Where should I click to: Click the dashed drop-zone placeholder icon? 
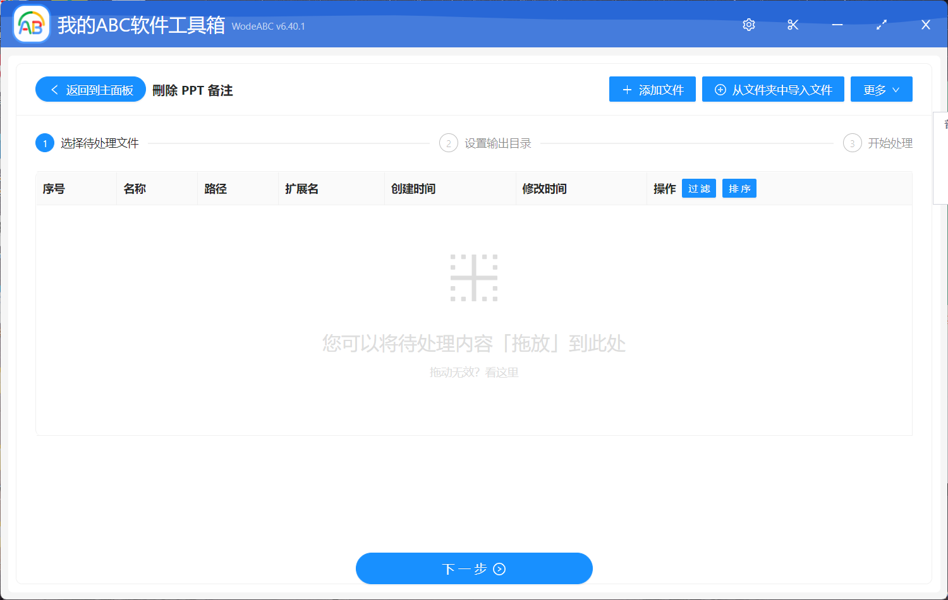pyautogui.click(x=474, y=277)
